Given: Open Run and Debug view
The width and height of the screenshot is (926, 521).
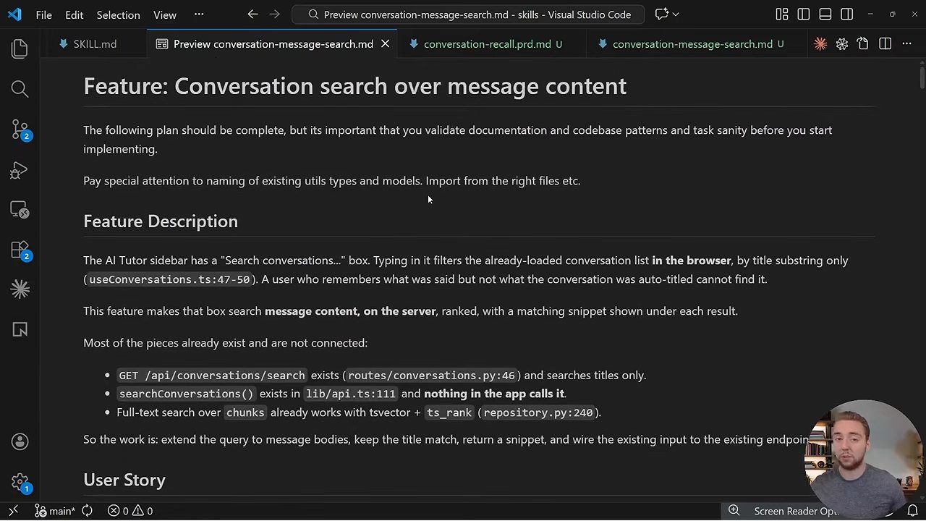Looking at the screenshot, I should tap(20, 170).
